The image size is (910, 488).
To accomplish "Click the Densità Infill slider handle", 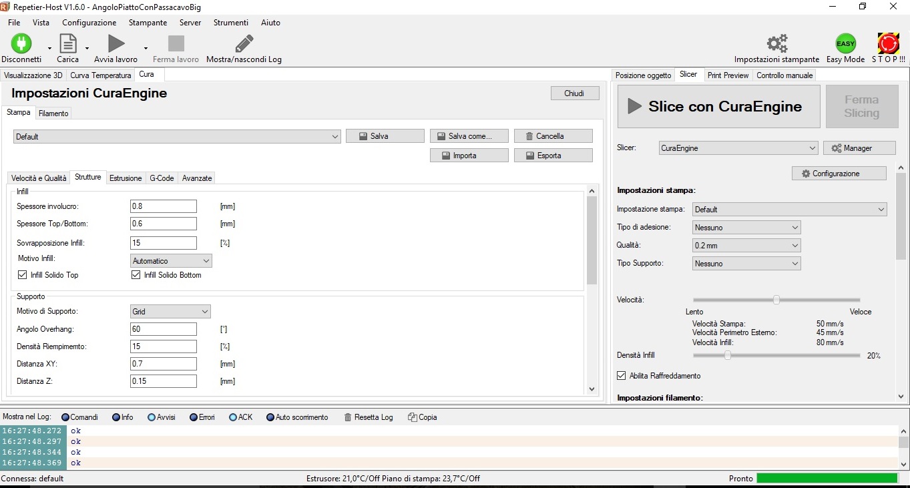I will click(727, 356).
